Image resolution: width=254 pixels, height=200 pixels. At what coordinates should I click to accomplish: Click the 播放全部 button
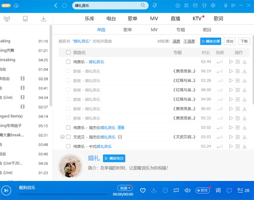point(211,41)
